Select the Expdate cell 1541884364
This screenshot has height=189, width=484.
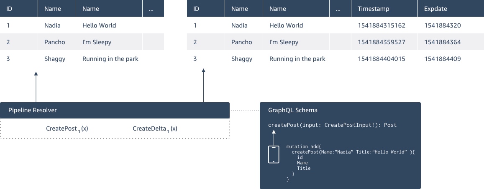click(x=442, y=42)
